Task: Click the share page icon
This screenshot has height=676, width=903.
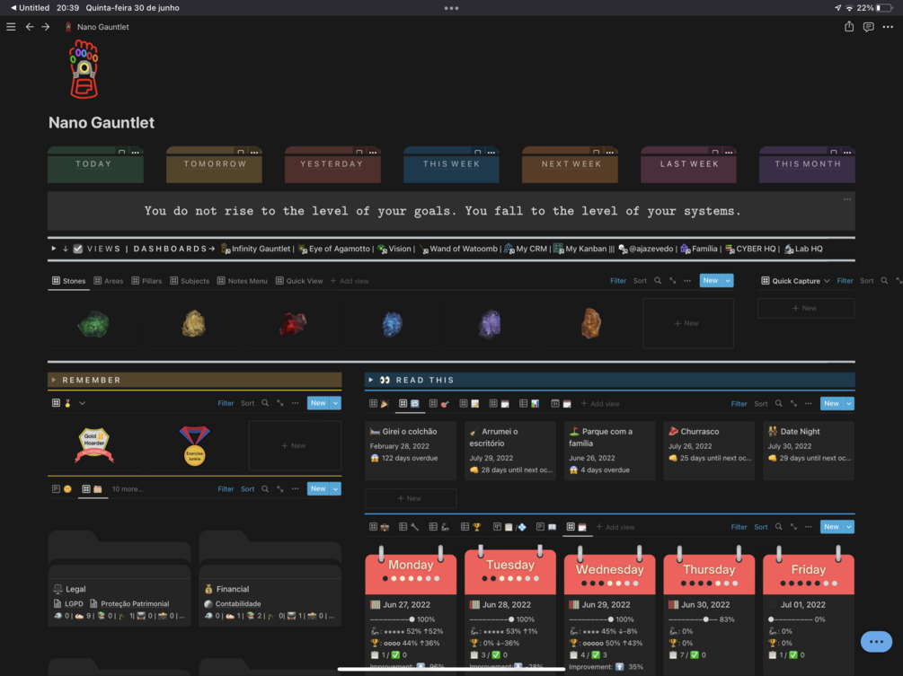Action: tap(849, 26)
